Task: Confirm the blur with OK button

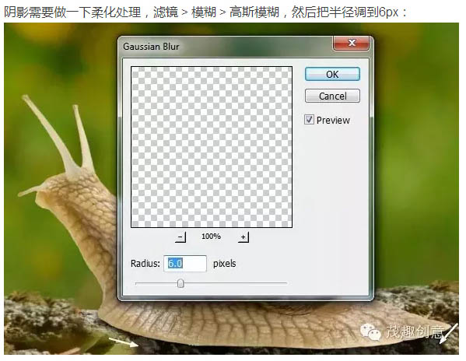Action: [x=332, y=74]
